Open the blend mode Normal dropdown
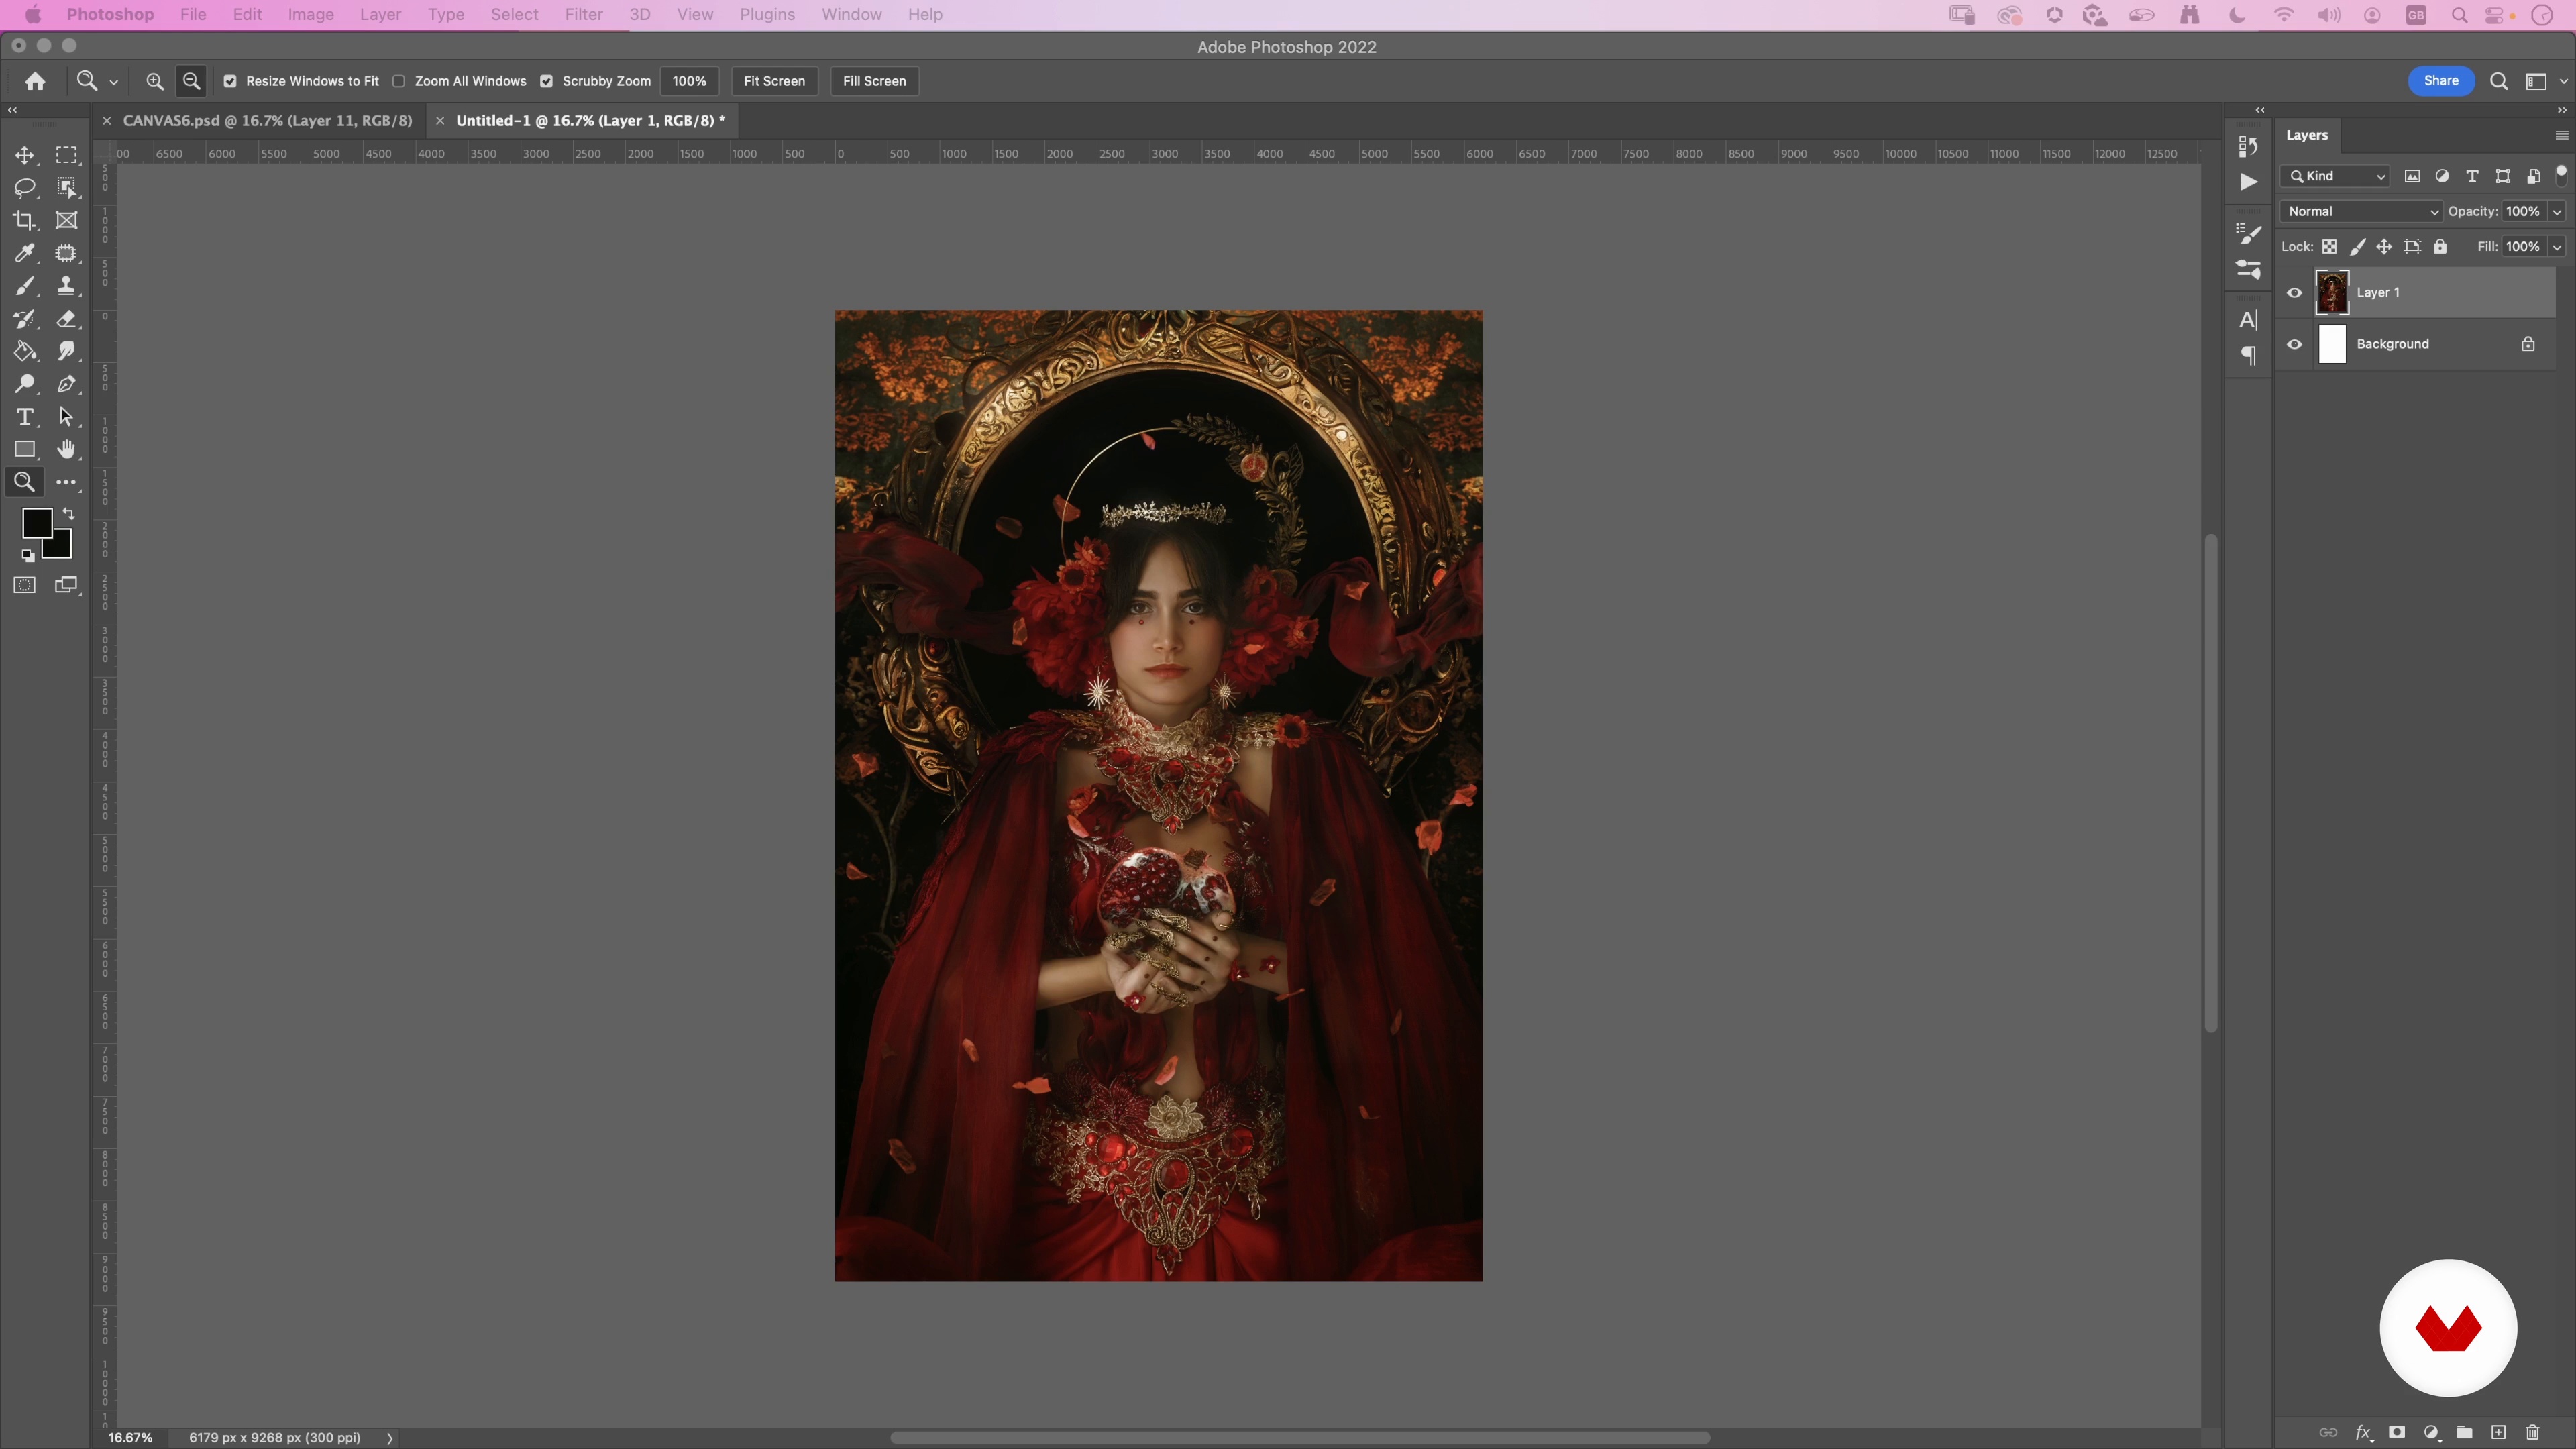The image size is (2576, 1449). click(x=2361, y=211)
